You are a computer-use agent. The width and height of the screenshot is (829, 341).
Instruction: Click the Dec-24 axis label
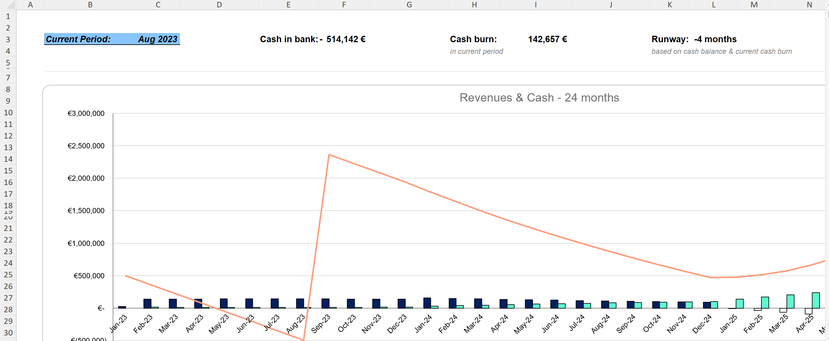point(702,323)
